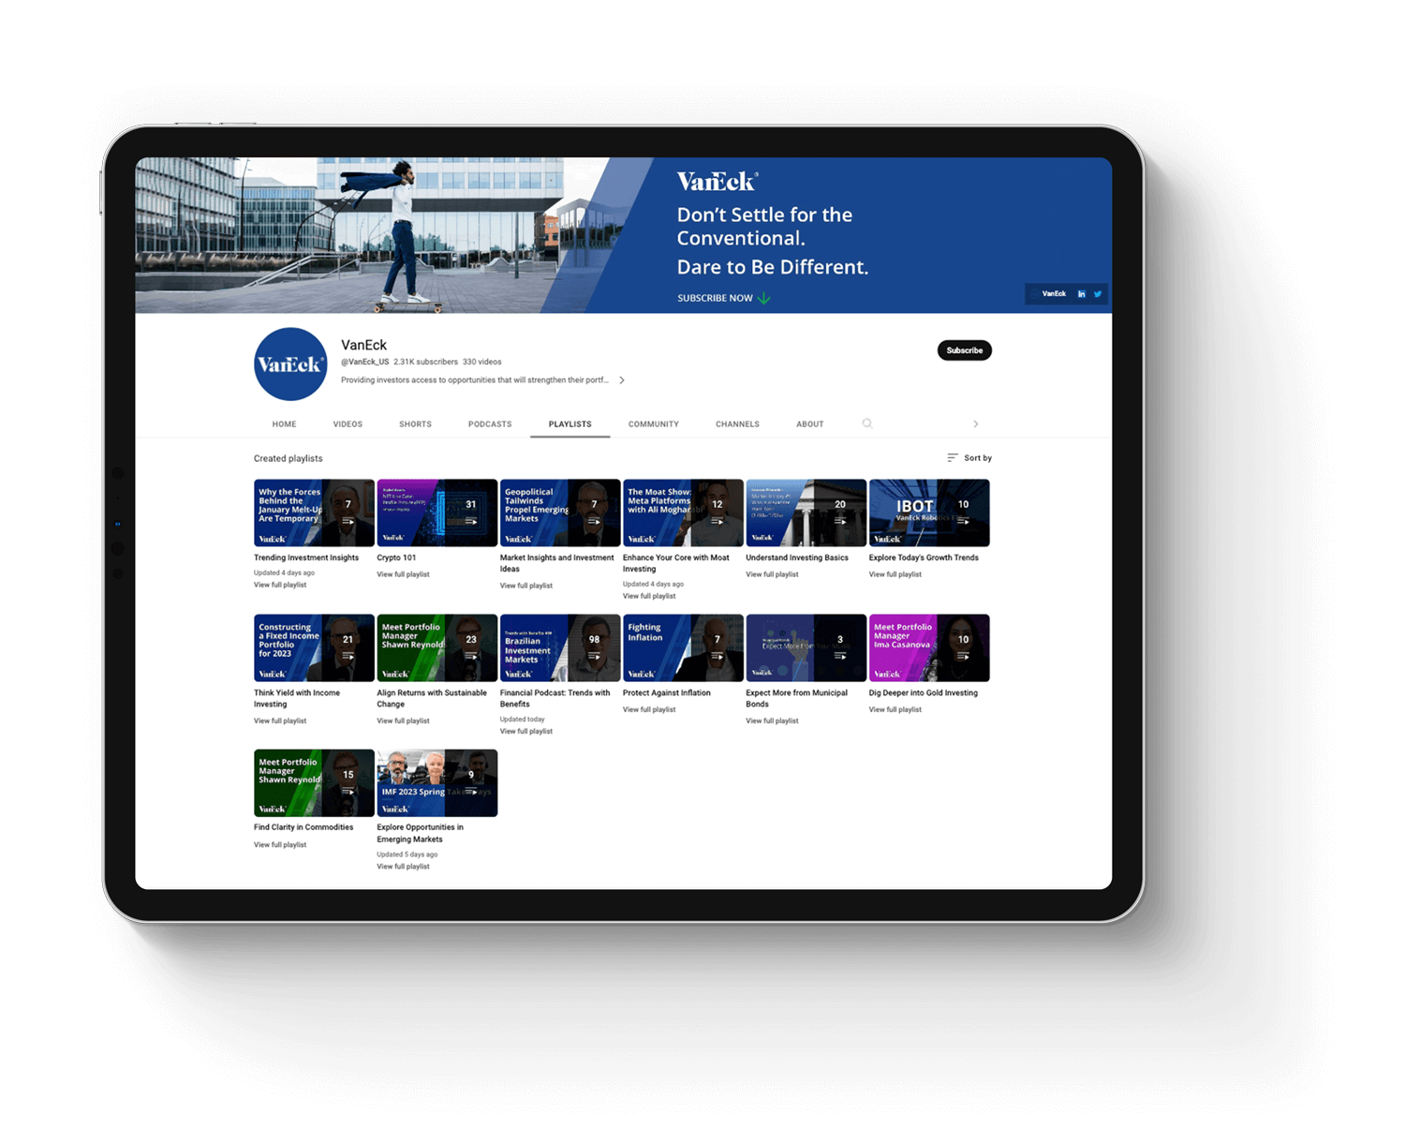The width and height of the screenshot is (1405, 1129).
Task: View full playlist under Trending Investment Insights
Action: pos(280,585)
